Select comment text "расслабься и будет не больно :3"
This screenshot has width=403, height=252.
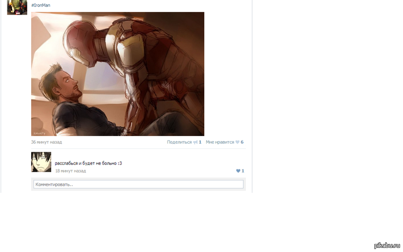click(89, 163)
